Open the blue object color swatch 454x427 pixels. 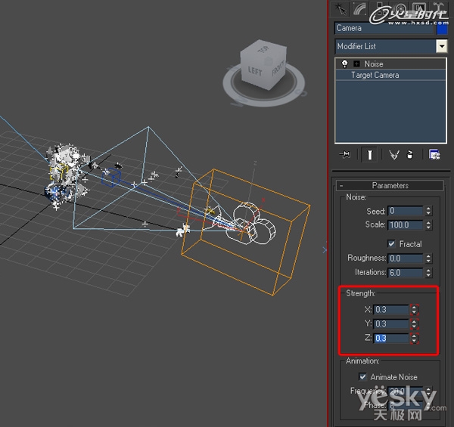click(442, 28)
